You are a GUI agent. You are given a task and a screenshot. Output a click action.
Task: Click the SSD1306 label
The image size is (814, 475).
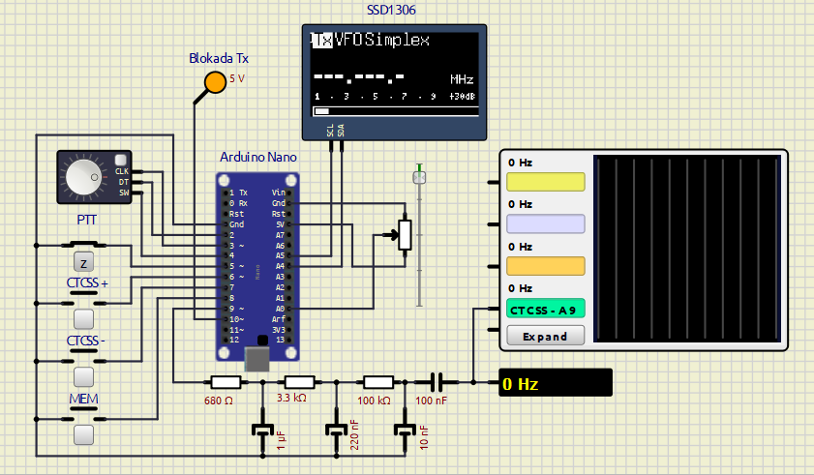point(391,10)
